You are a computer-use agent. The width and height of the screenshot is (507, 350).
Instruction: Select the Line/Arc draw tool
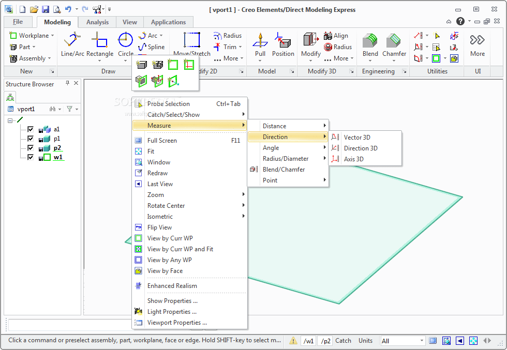point(72,44)
